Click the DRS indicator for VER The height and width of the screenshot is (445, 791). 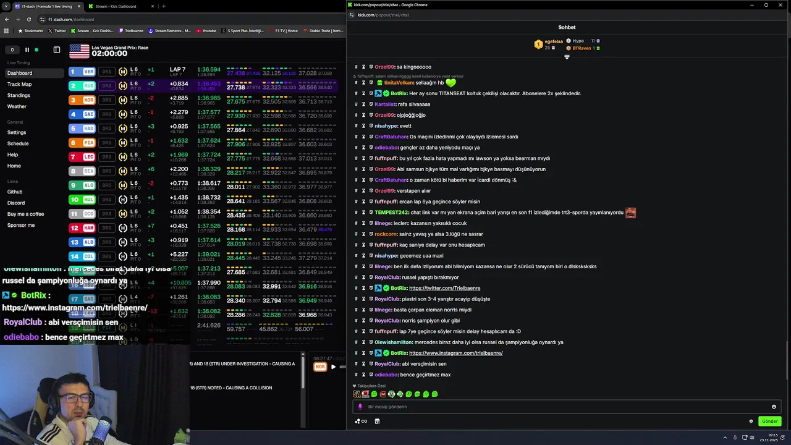pyautogui.click(x=107, y=71)
